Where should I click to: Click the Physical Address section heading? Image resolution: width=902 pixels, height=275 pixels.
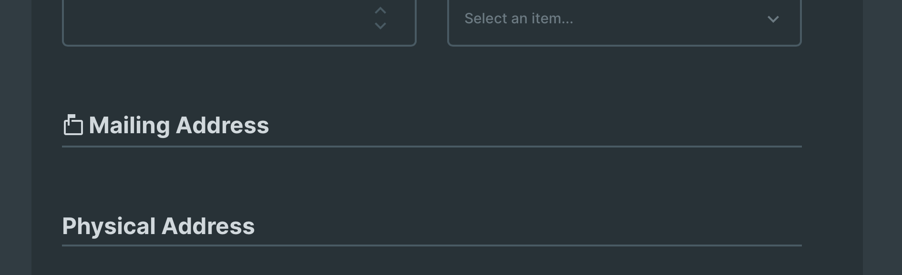click(159, 226)
